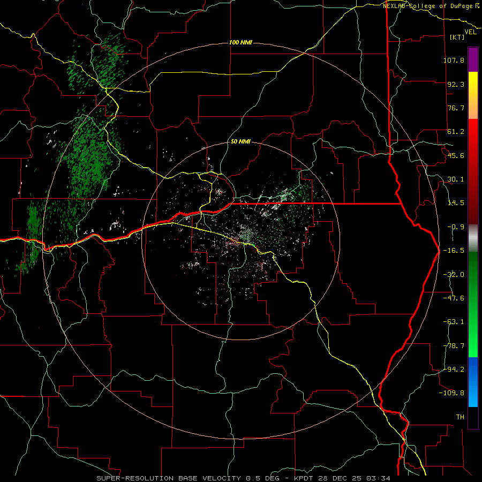
Task: Click the 45.6 velocity scale value
Action: click(x=456, y=155)
